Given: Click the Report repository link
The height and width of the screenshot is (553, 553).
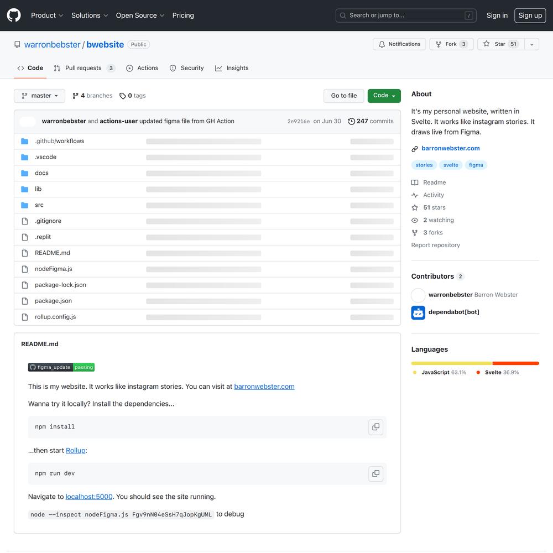Looking at the screenshot, I should (435, 245).
